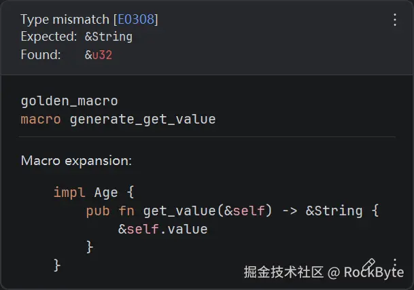
Task: Click the '掘金技术社区' watermark text
Action: click(x=283, y=272)
